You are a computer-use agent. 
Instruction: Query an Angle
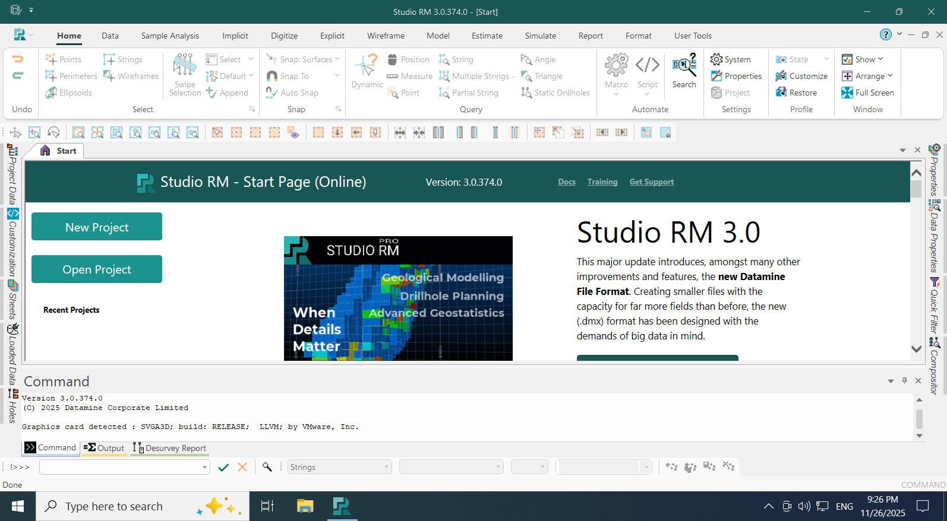pyautogui.click(x=538, y=59)
